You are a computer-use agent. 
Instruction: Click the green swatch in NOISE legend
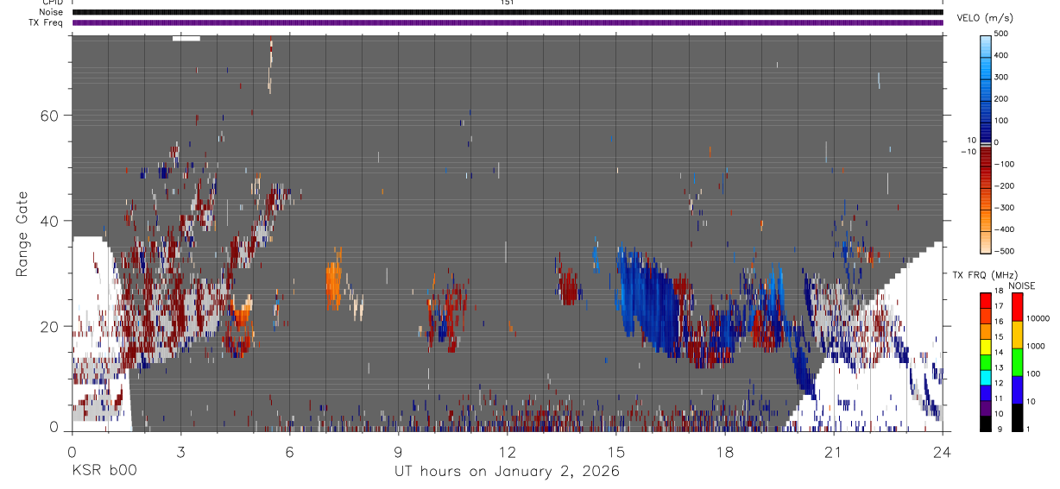[1017, 361]
